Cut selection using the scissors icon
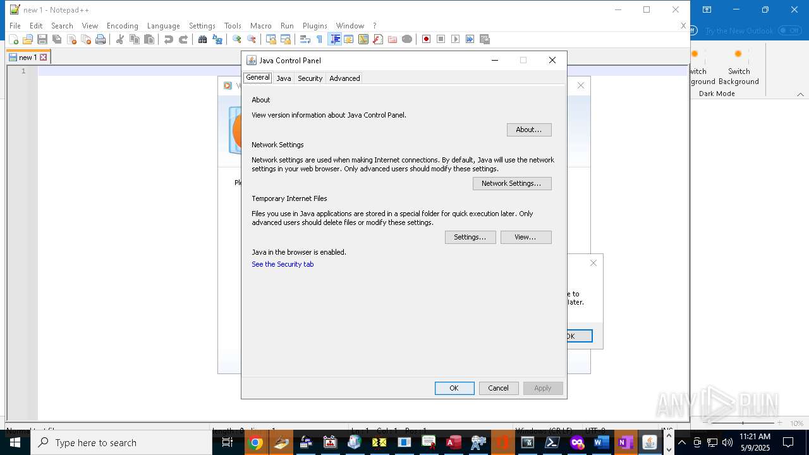The image size is (809, 455). click(119, 39)
